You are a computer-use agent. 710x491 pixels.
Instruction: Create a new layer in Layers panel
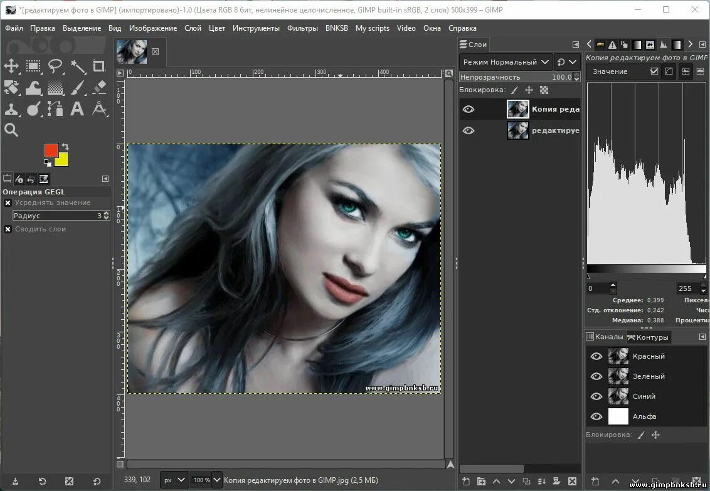tap(466, 482)
